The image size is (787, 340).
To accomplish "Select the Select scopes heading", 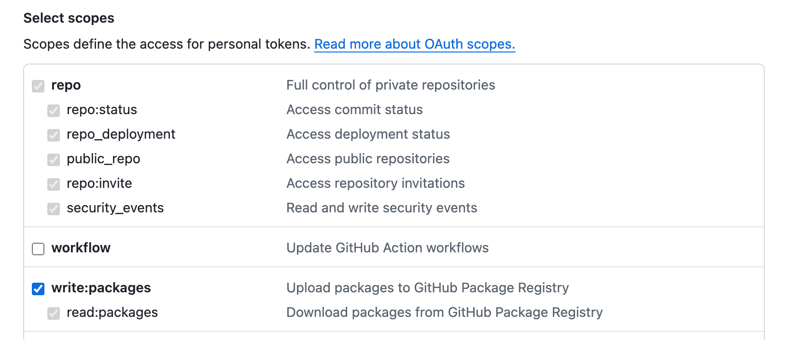I will click(69, 18).
